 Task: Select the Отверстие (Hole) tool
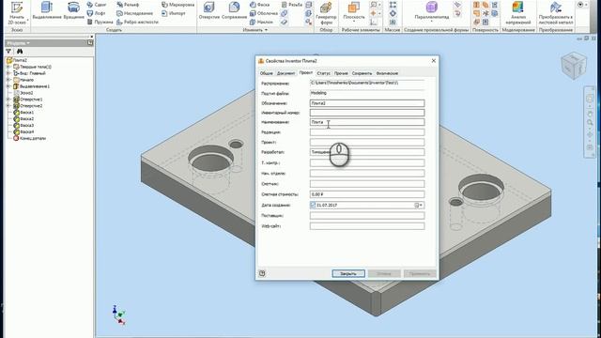tap(208, 11)
